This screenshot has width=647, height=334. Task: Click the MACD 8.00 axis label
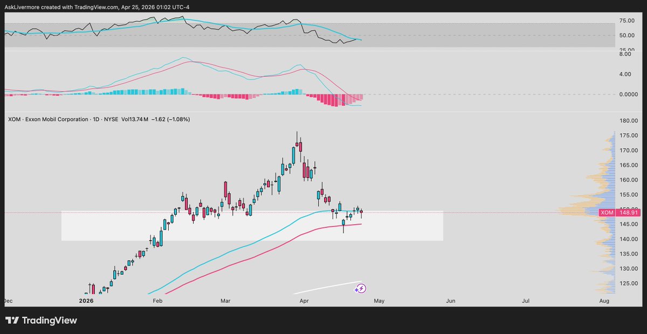[x=627, y=54]
